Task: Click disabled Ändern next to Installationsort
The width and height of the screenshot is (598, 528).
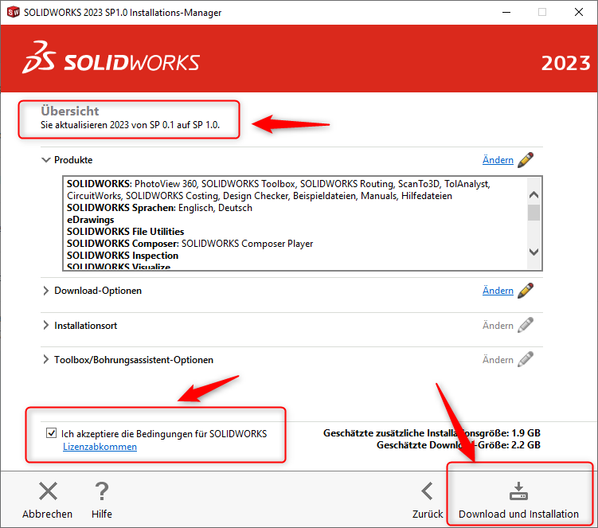Action: [498, 326]
